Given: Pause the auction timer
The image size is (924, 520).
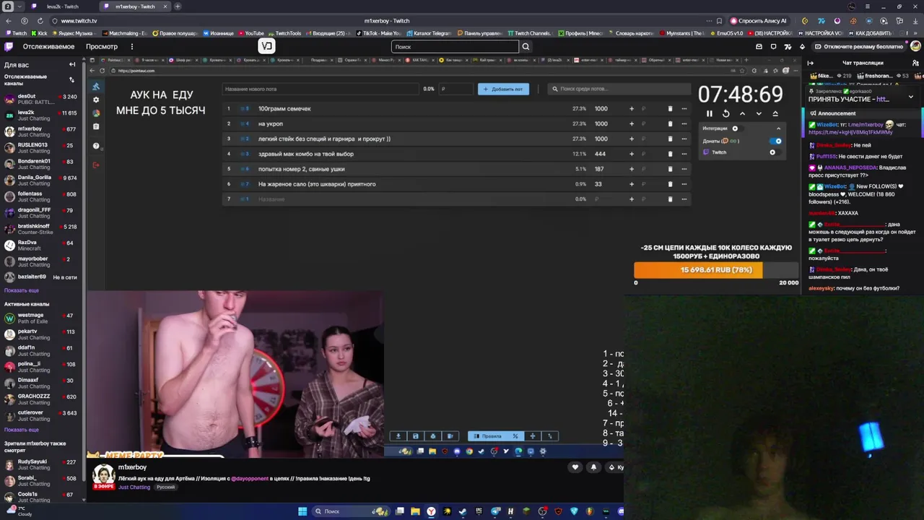Looking at the screenshot, I should click(x=709, y=113).
